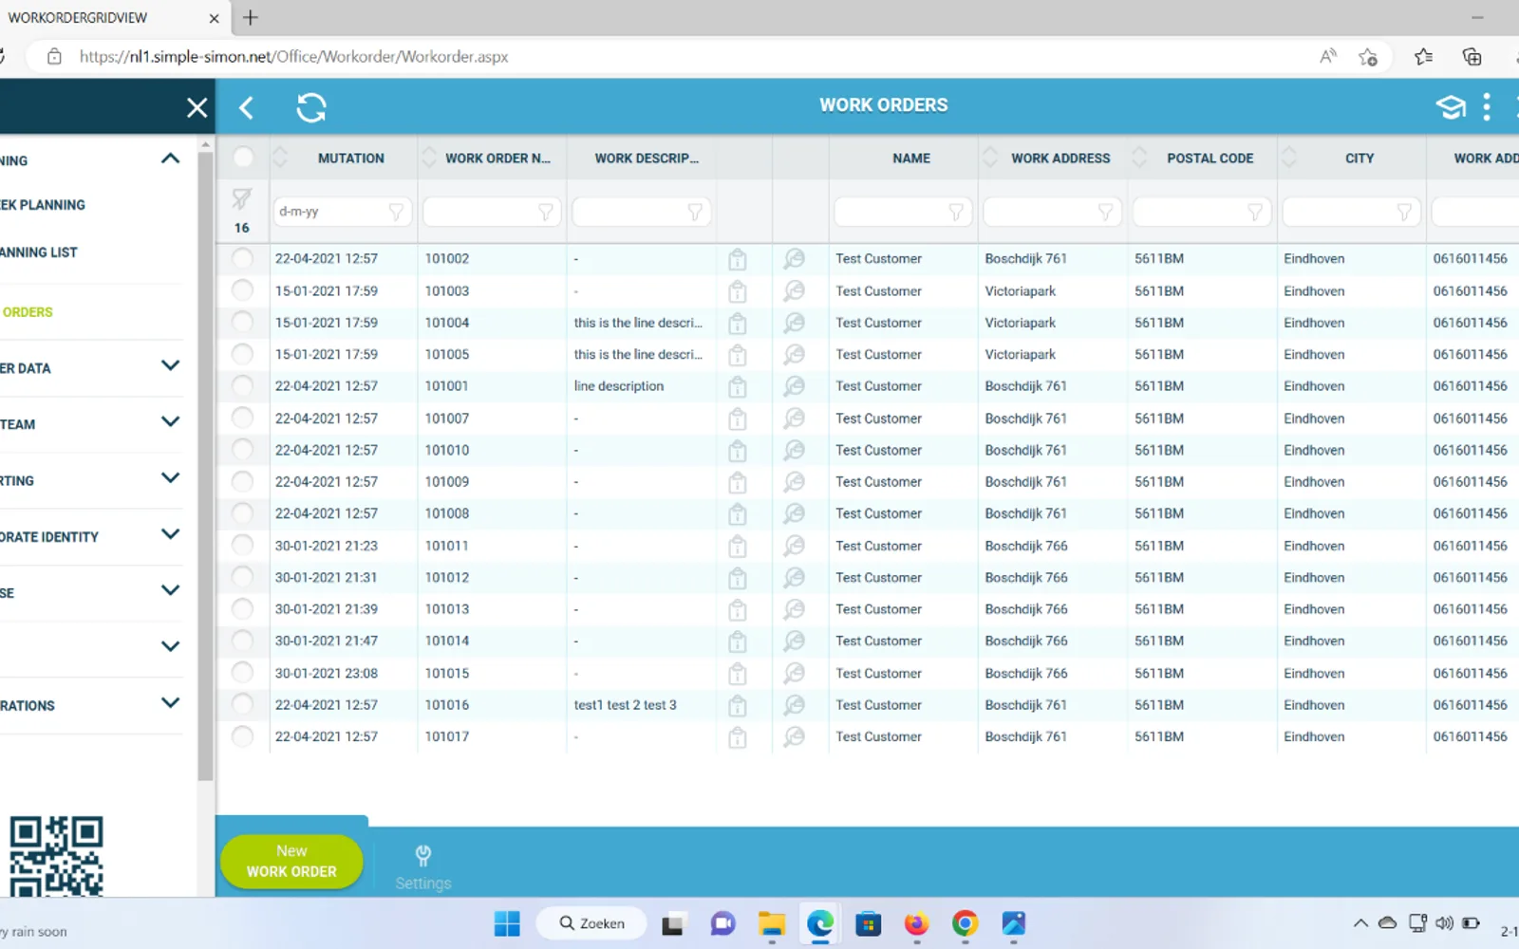Click magnifier icon in row 101017
The height and width of the screenshot is (949, 1519).
tap(794, 736)
